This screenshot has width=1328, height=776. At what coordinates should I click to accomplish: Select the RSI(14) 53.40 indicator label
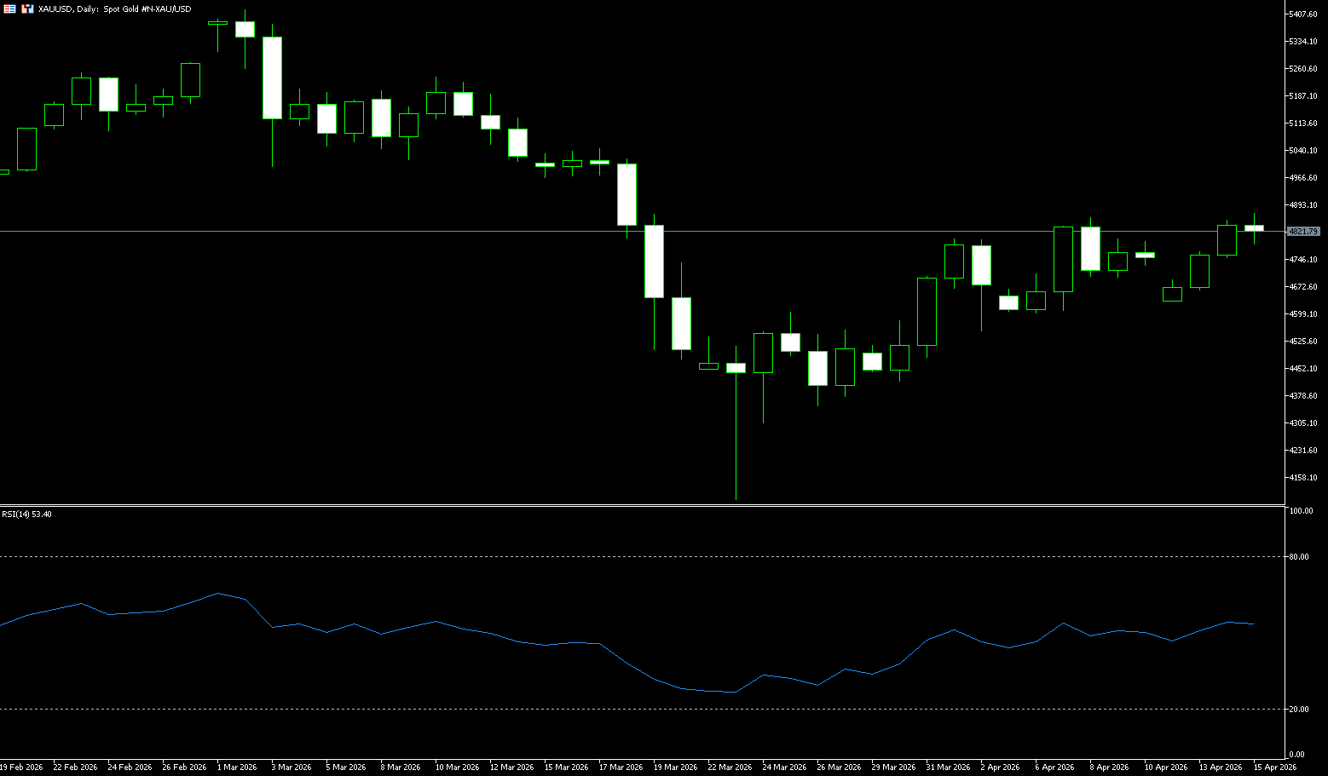point(26,514)
